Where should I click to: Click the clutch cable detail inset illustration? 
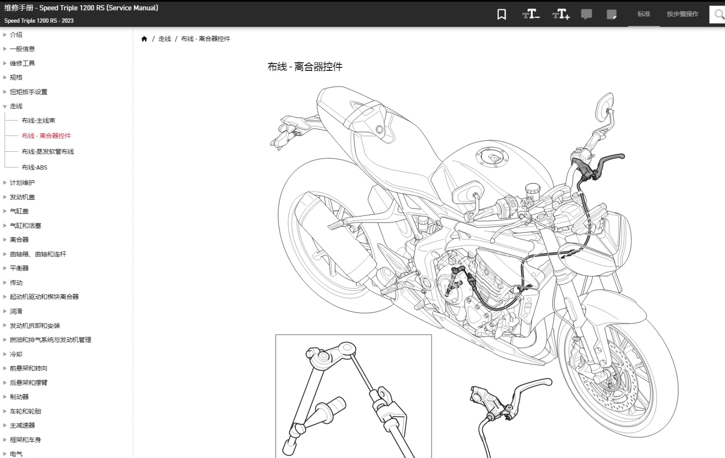pyautogui.click(x=353, y=396)
